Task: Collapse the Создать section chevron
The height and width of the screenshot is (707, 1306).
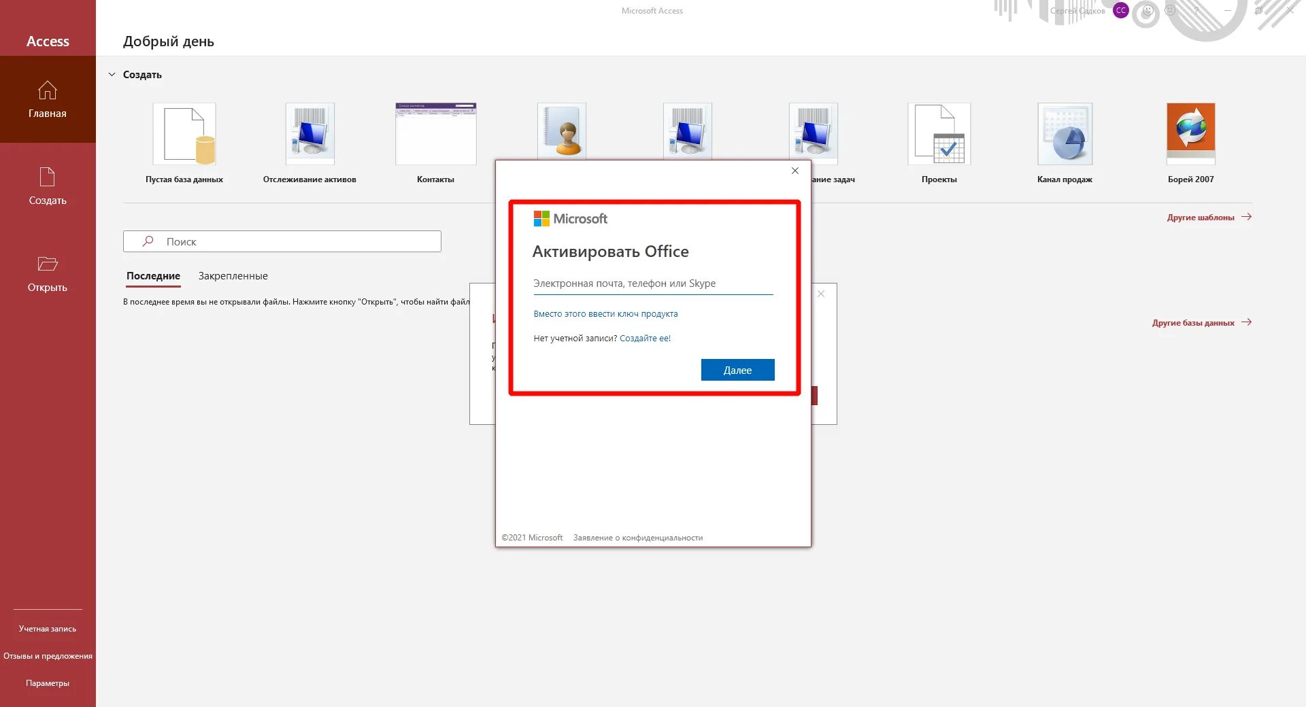Action: (112, 75)
